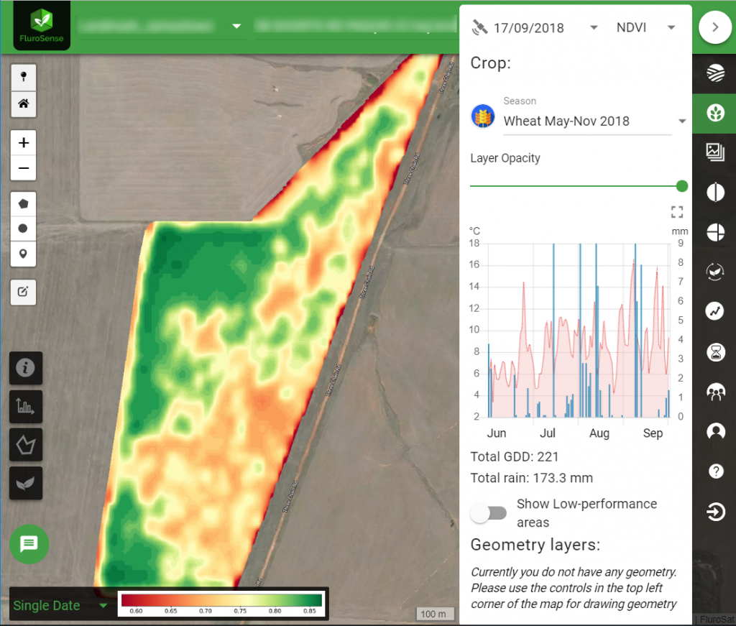This screenshot has width=736, height=626.
Task: Open the help question mark icon
Action: [715, 471]
